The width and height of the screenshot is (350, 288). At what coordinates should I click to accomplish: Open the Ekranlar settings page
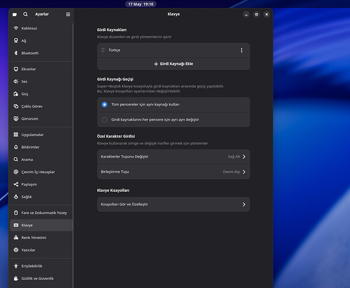[x=41, y=69]
